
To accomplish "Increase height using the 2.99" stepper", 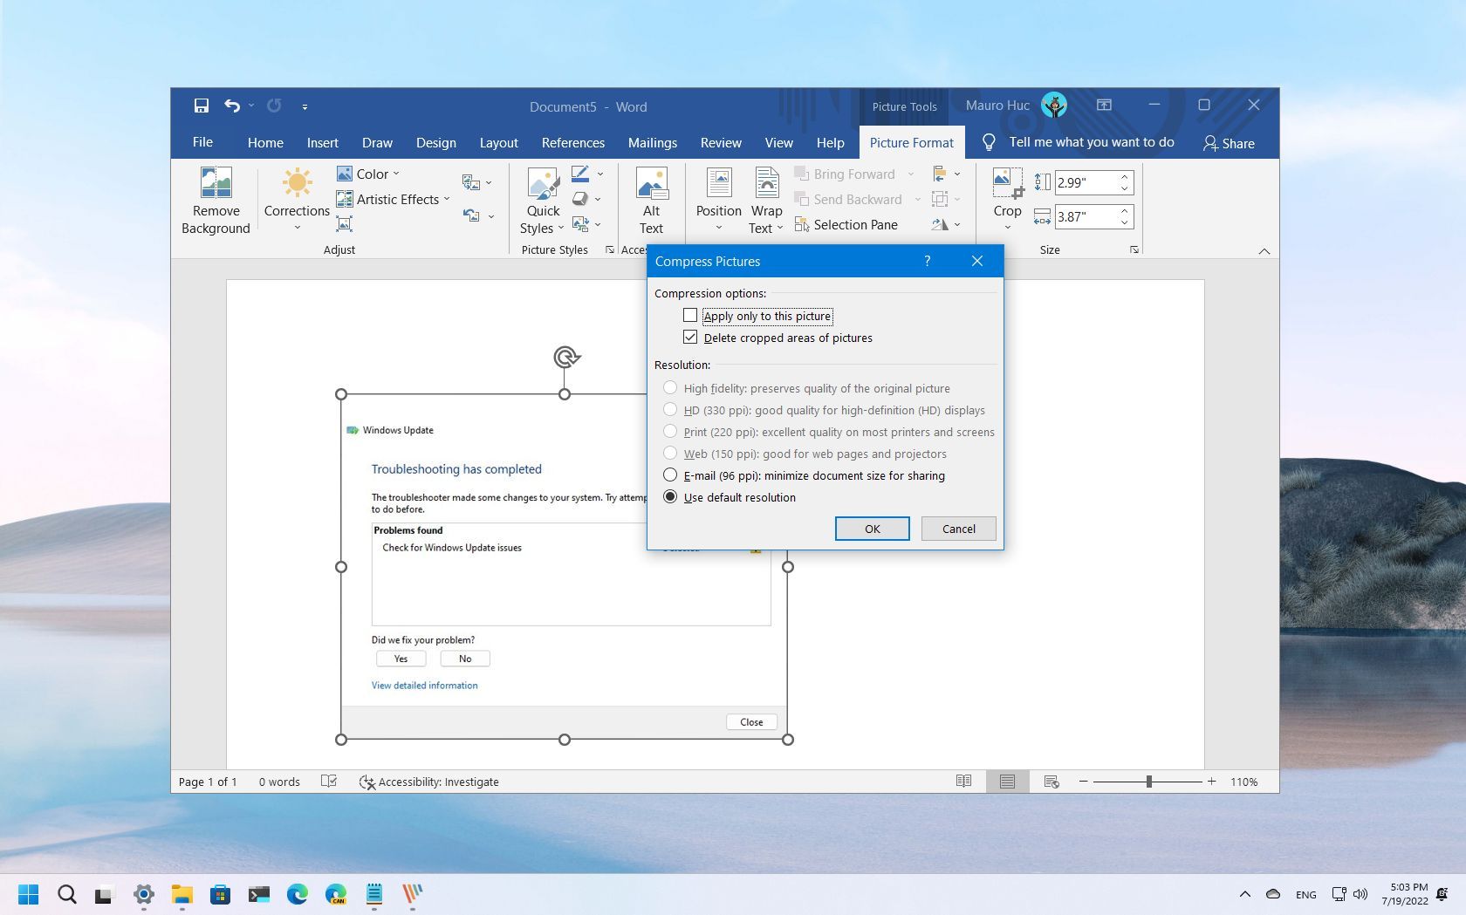I will click(x=1123, y=177).
